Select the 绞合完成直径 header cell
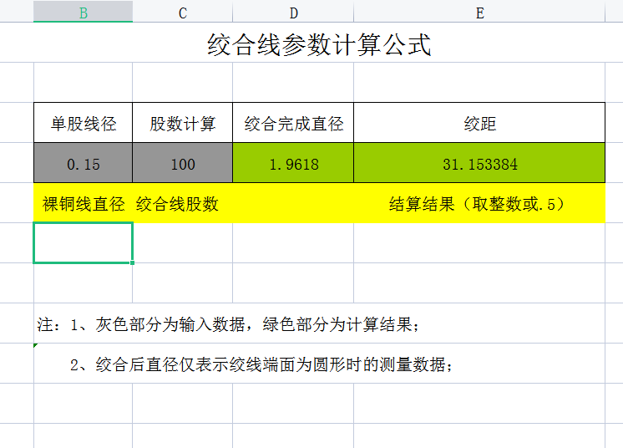Screen dimensions: 623x448 coord(293,124)
